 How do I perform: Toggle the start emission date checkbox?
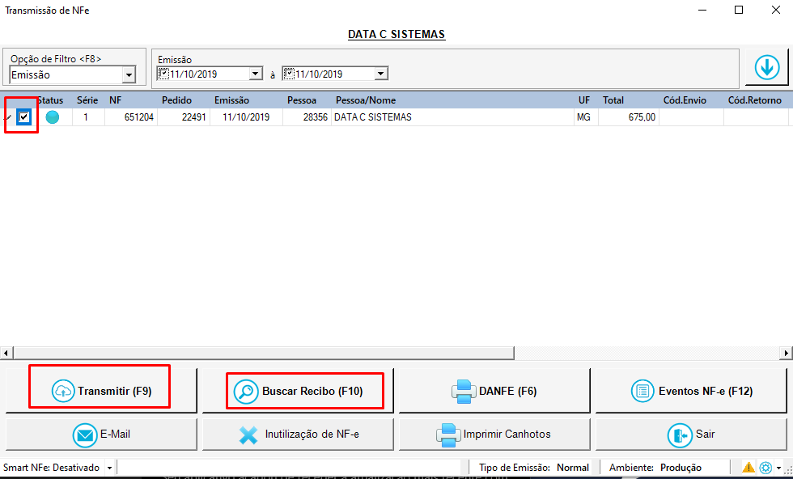click(x=164, y=74)
